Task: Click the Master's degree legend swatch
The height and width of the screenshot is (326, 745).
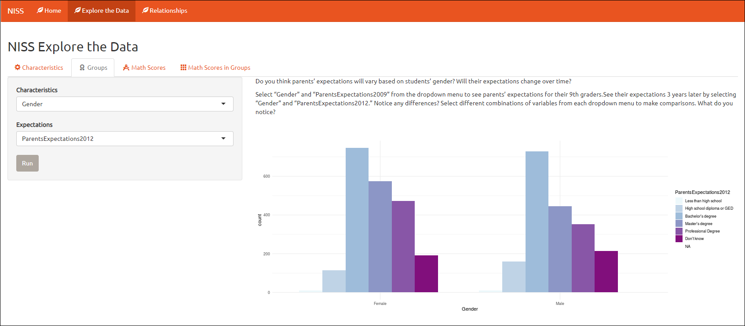Action: (679, 224)
